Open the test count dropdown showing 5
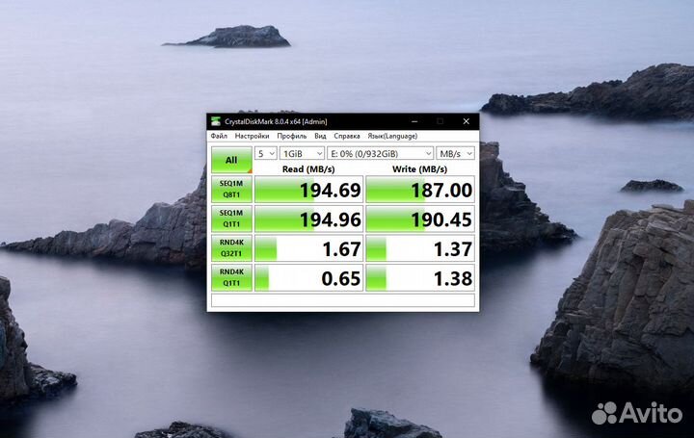The height and width of the screenshot is (438, 694). (x=265, y=153)
